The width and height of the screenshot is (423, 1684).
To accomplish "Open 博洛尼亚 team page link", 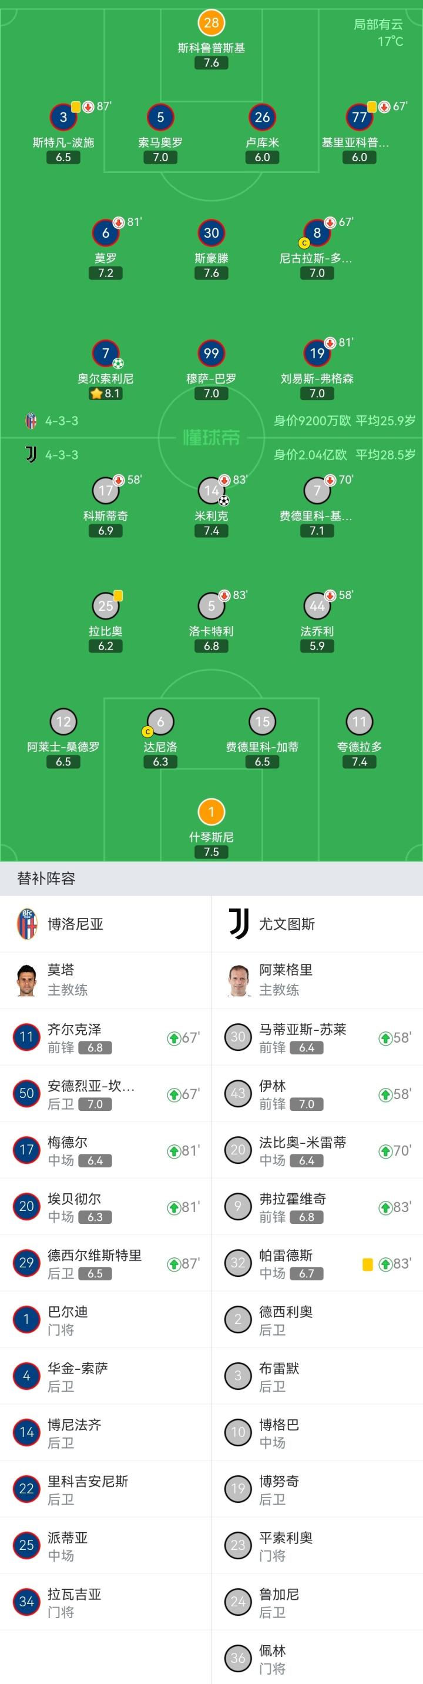I will coord(76,924).
